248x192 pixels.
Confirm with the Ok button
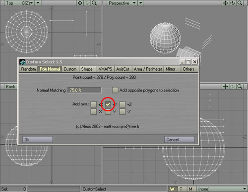[38, 140]
